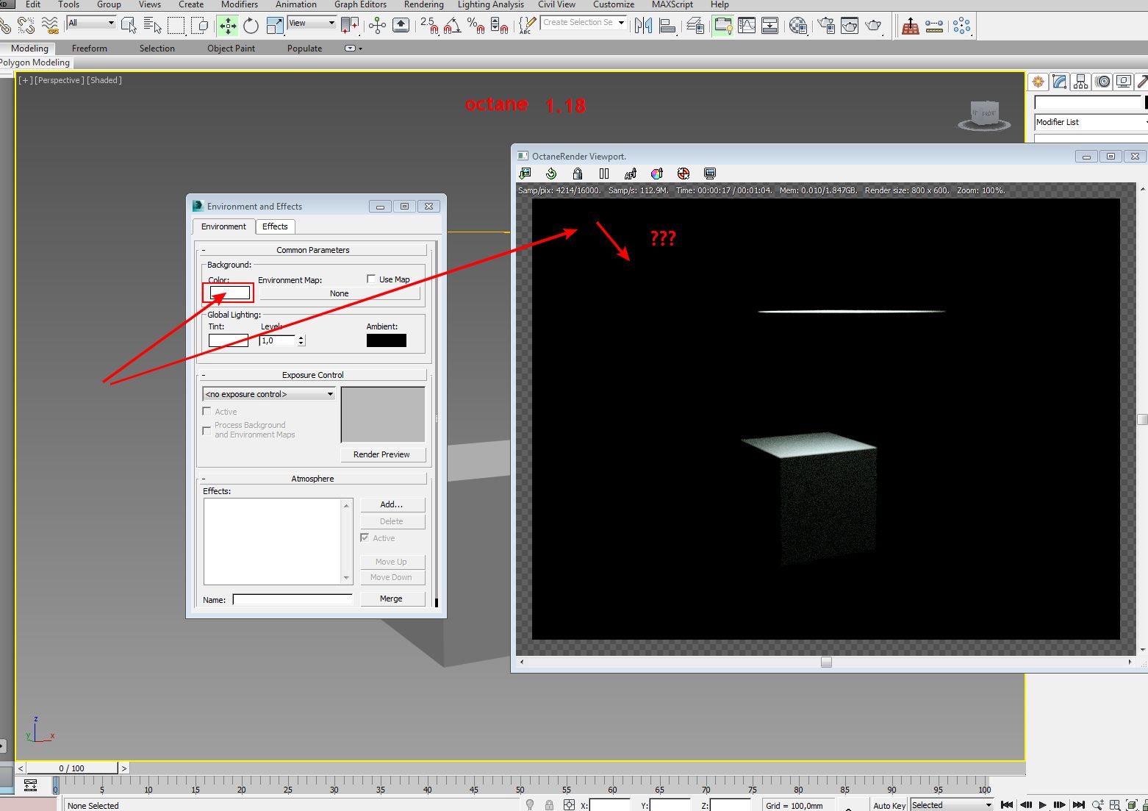Lock the OctaneRender Viewport view
Image resolution: width=1148 pixels, height=811 pixels.
click(x=578, y=174)
